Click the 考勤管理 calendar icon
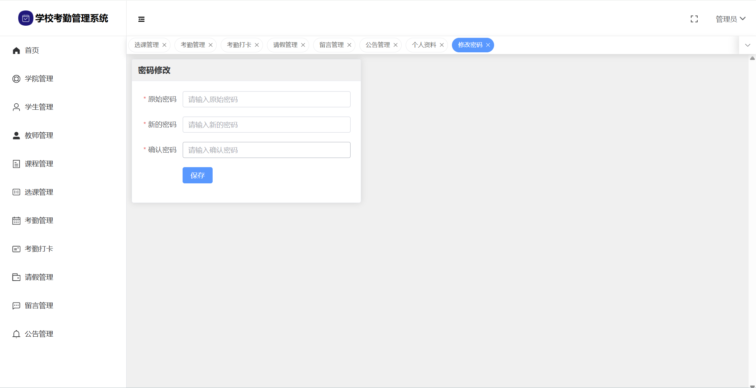This screenshot has height=388, width=756. pyautogui.click(x=16, y=221)
